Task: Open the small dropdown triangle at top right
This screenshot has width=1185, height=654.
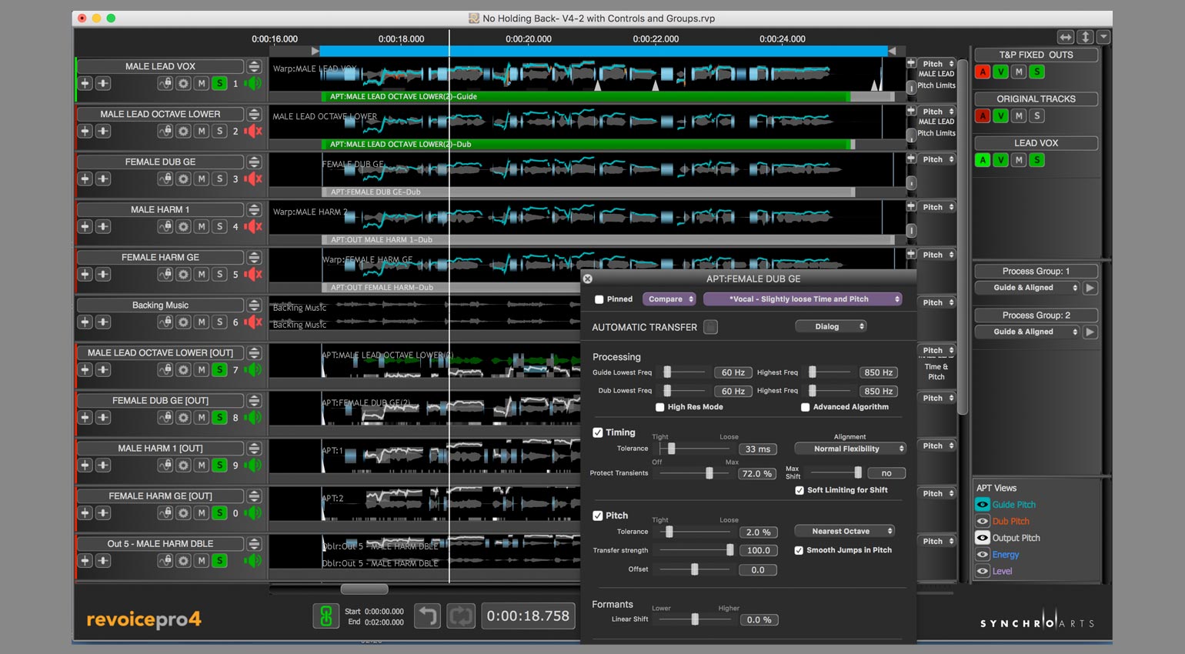Action: click(x=1103, y=37)
